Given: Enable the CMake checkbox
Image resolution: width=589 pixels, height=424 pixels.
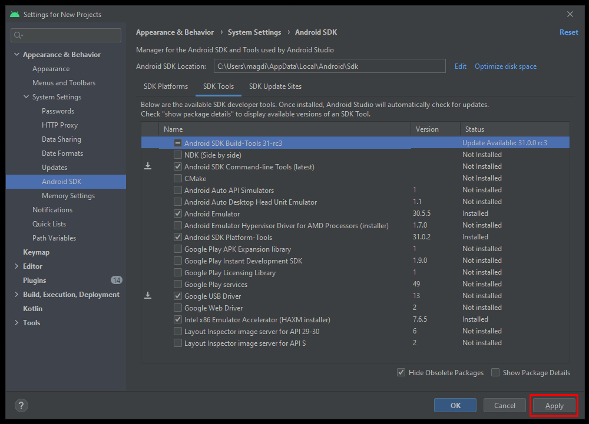Looking at the screenshot, I should point(178,178).
